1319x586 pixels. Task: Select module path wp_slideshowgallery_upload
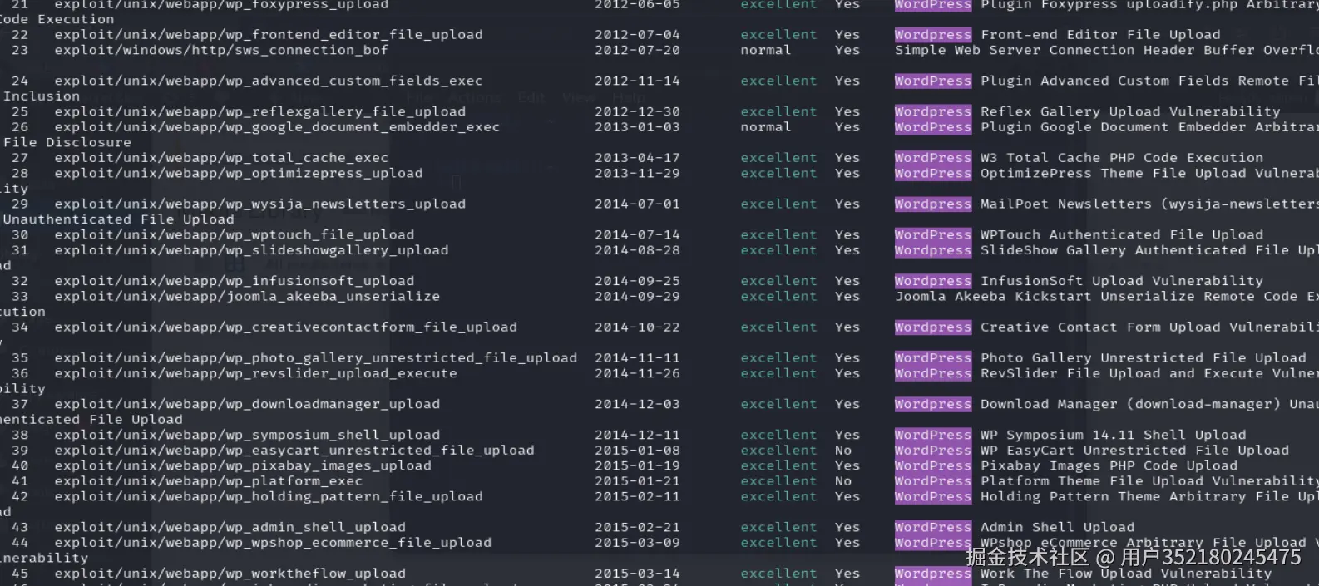click(x=251, y=250)
